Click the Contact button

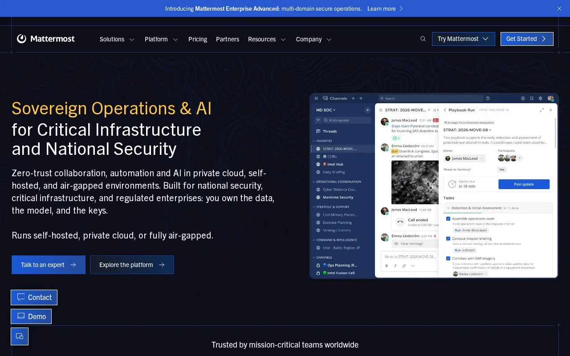34,298
